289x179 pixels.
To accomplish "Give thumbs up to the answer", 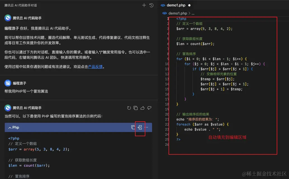I will click(x=143, y=108).
